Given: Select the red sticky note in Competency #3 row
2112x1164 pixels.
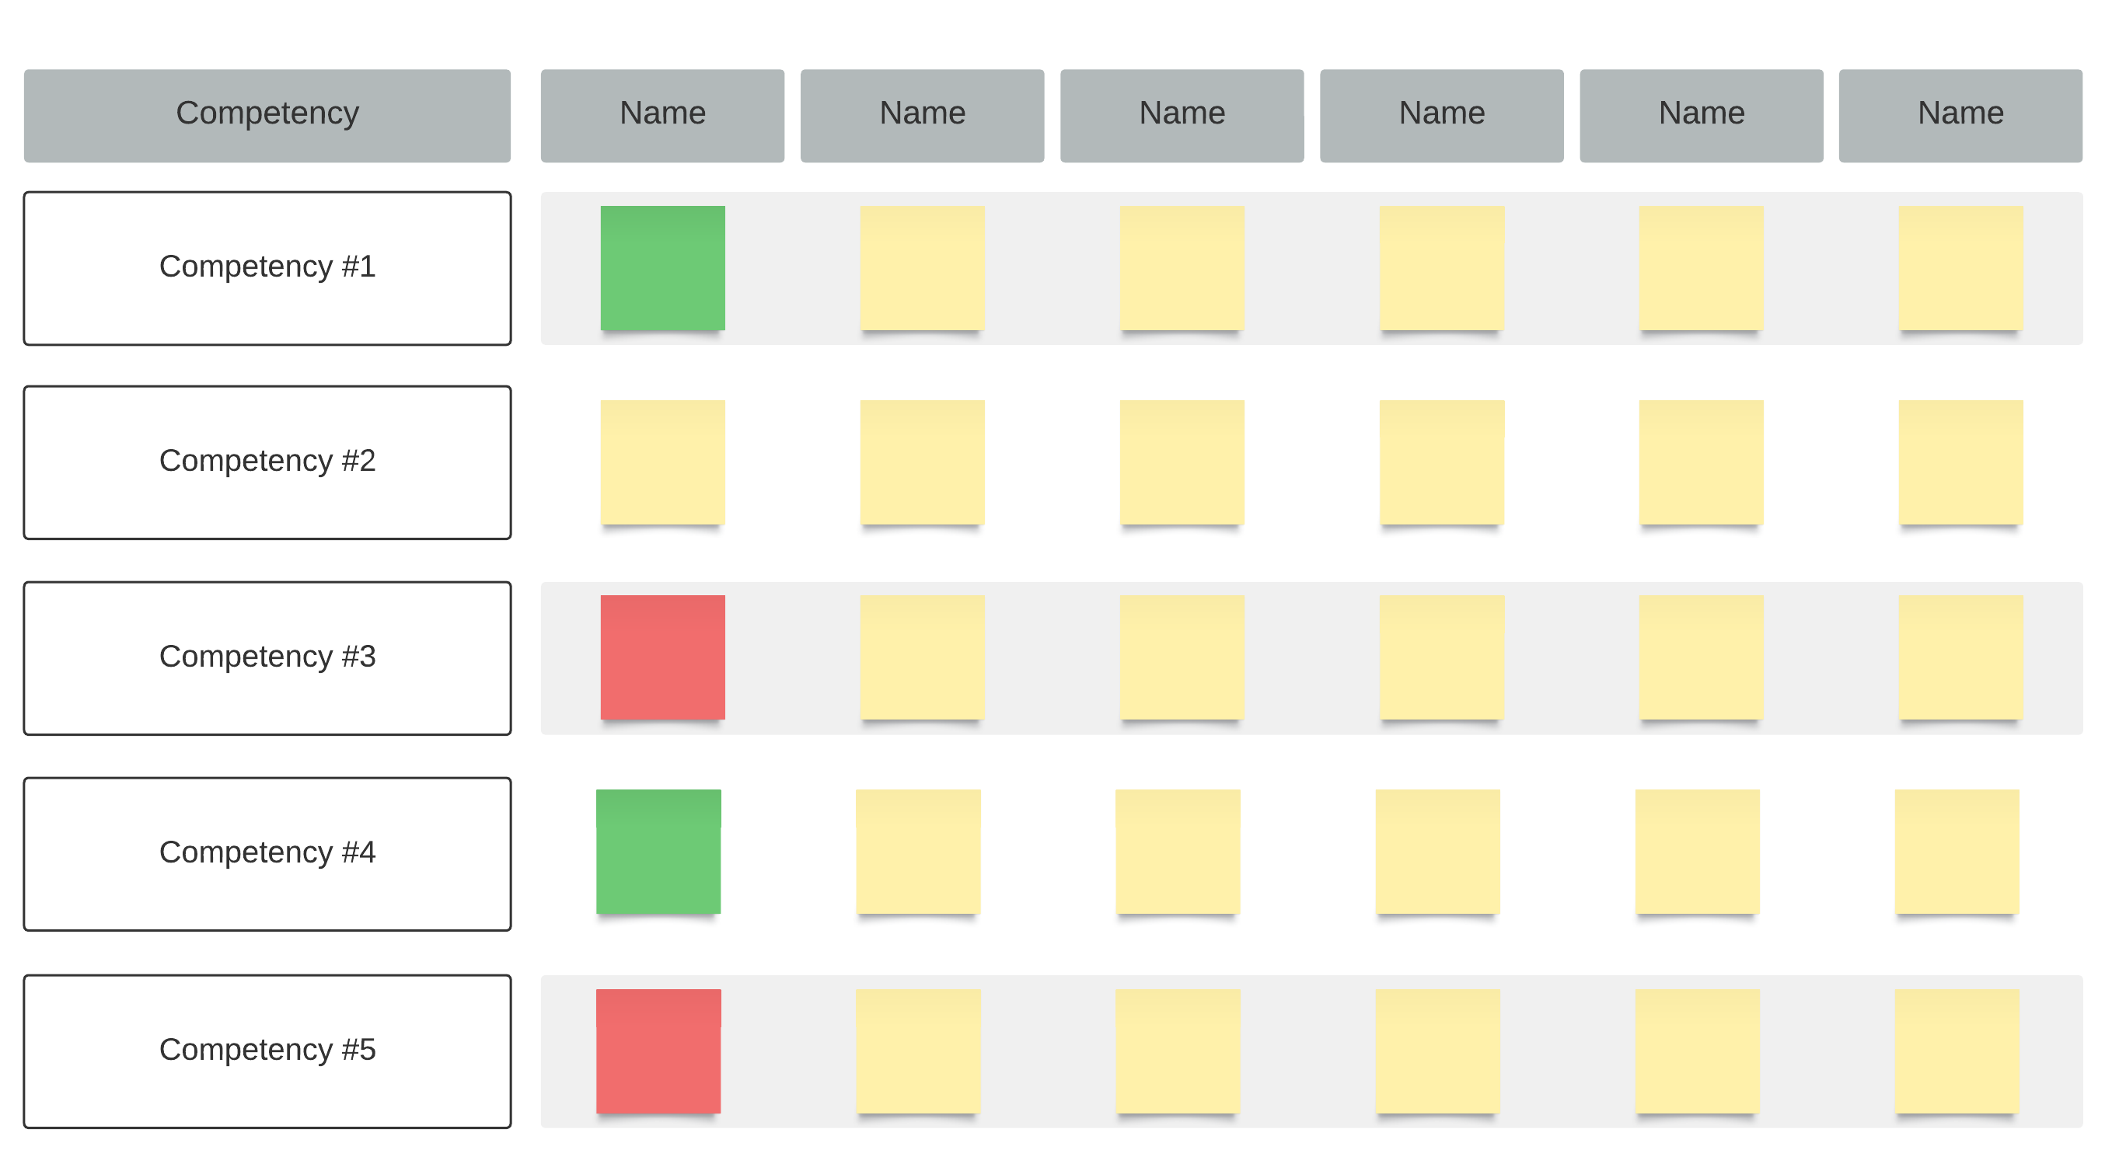Looking at the screenshot, I should tap(662, 657).
